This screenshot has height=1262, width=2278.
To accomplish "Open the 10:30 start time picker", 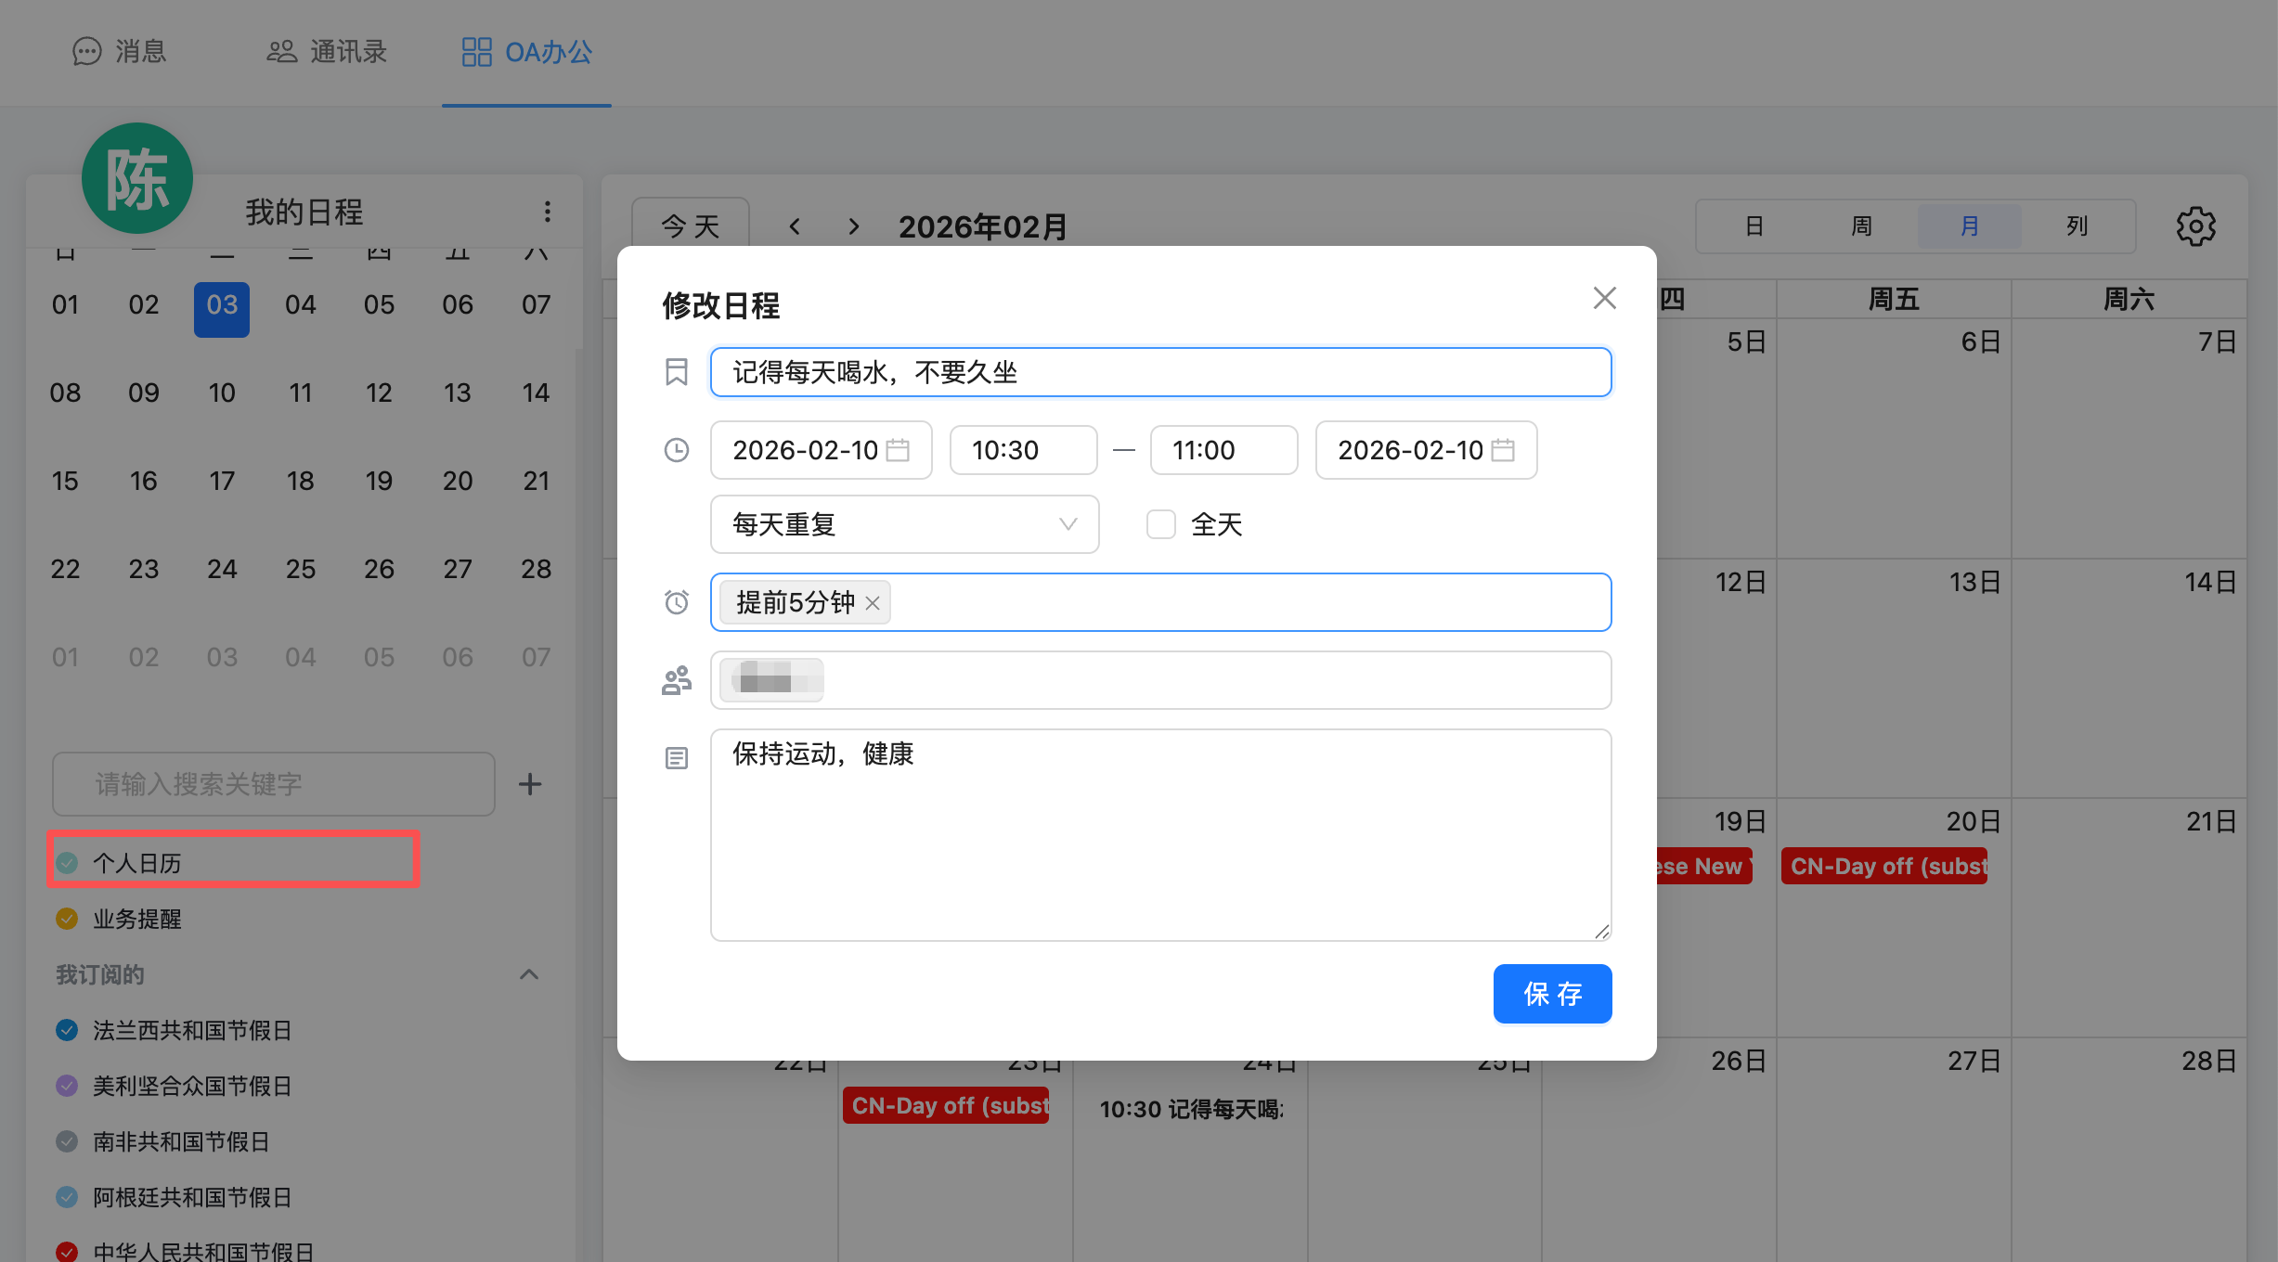I will pos(1023,450).
